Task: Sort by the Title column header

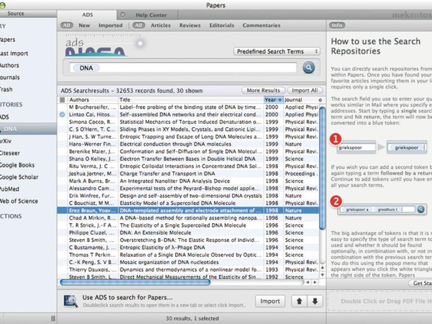Action: tap(191, 100)
